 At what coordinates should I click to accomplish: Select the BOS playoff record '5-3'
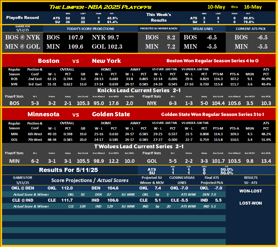35,103
